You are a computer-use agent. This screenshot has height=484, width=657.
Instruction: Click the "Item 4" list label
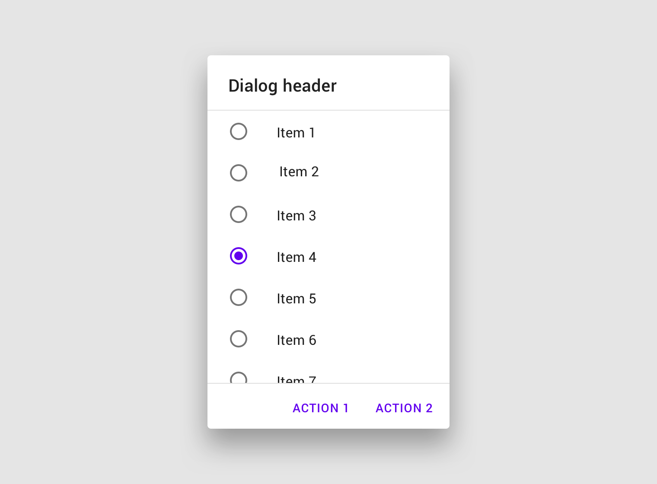pos(297,257)
